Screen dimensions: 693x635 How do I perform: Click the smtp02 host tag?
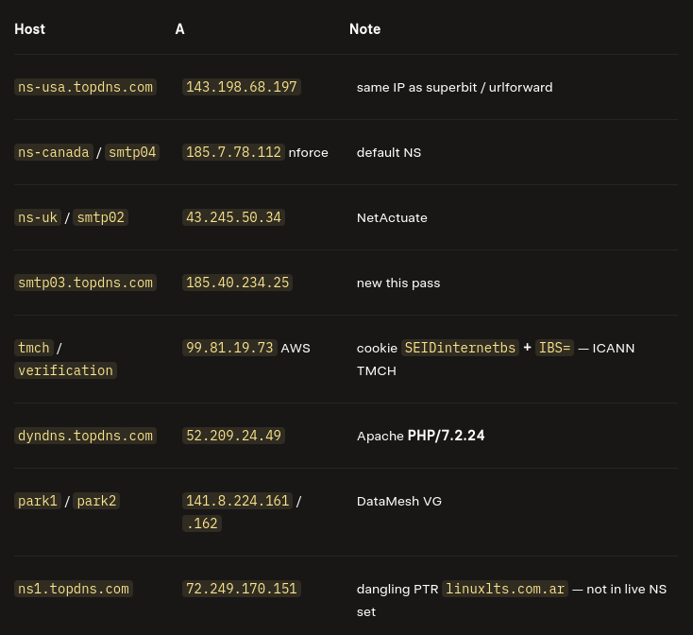[x=101, y=217]
